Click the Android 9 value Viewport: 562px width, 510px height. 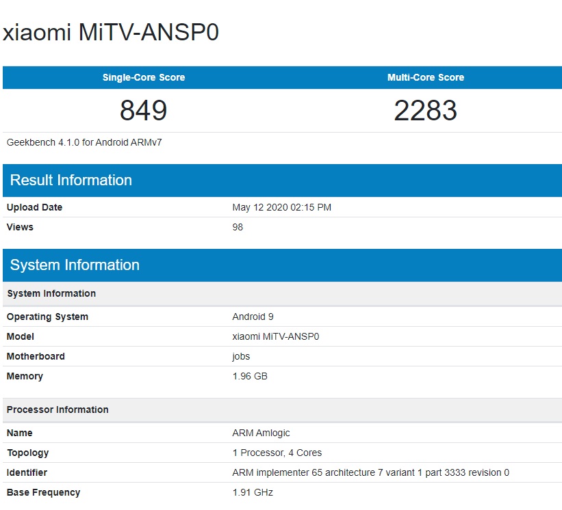[x=253, y=317]
